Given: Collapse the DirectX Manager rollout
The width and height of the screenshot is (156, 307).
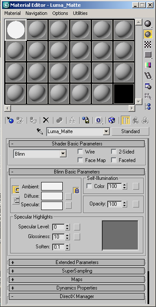Looking at the screenshot, I should 77,296.
